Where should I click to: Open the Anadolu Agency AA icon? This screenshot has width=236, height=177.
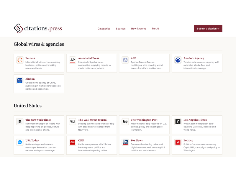pos(178,60)
